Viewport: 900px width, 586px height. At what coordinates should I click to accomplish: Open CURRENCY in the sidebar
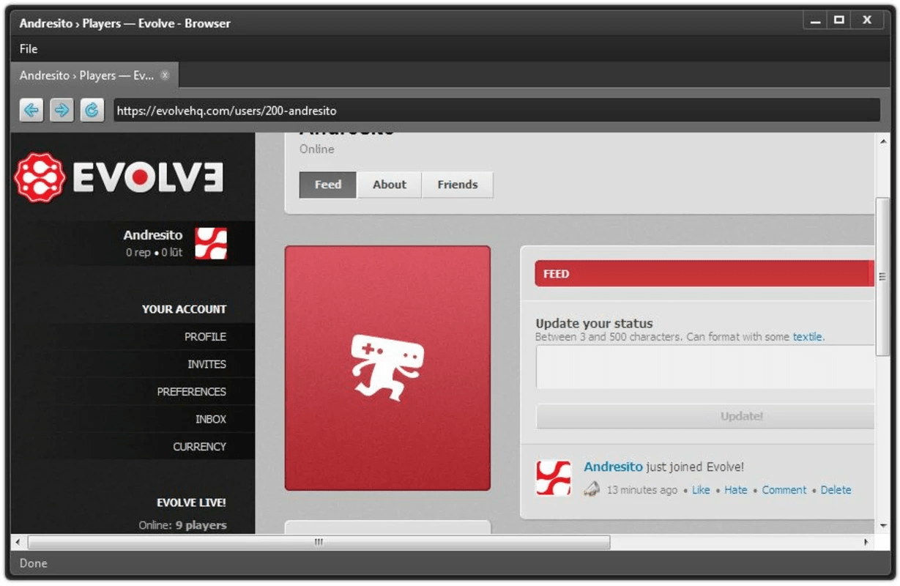click(199, 447)
